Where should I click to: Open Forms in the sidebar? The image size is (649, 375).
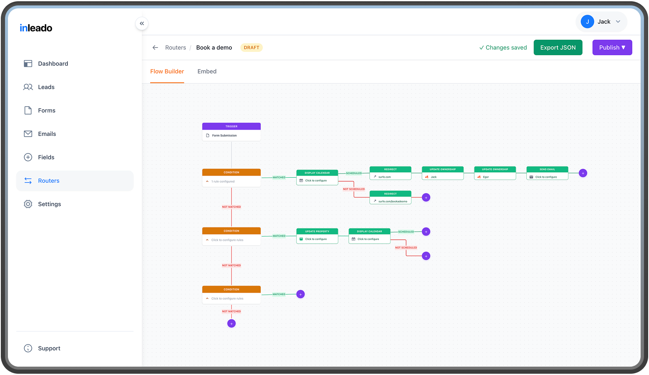coord(75,110)
